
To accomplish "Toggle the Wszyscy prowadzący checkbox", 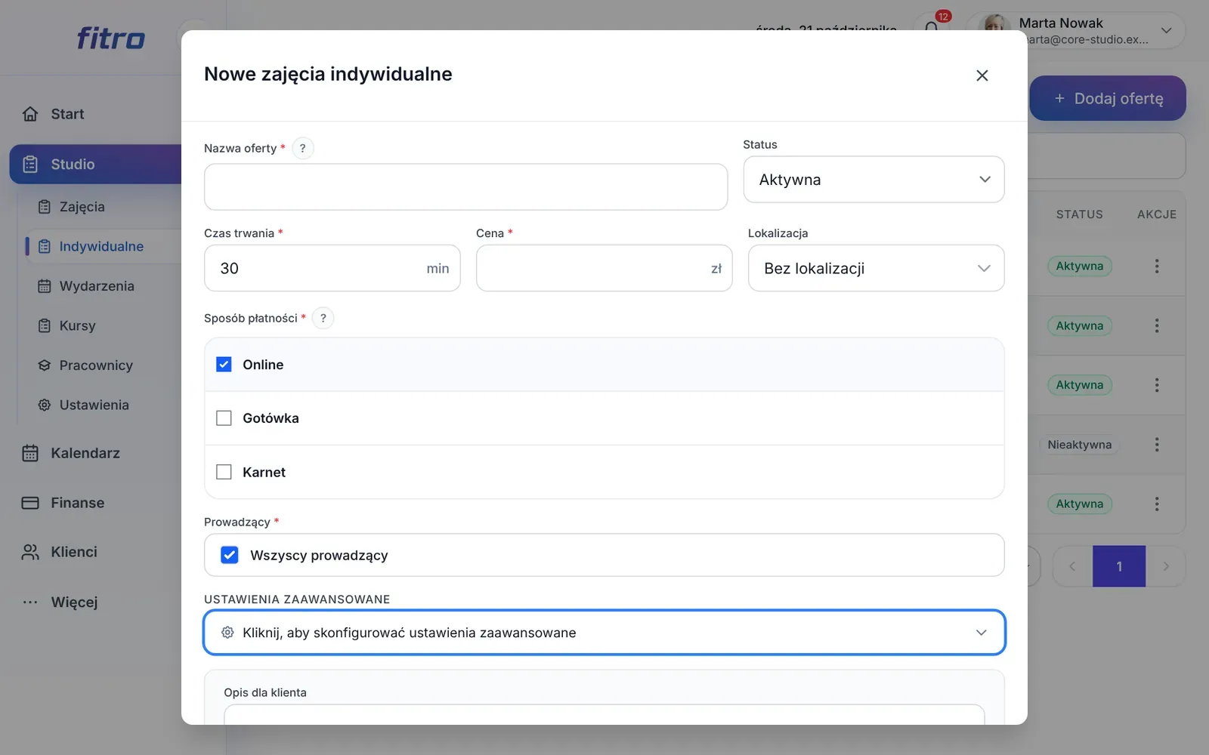I will click(230, 555).
